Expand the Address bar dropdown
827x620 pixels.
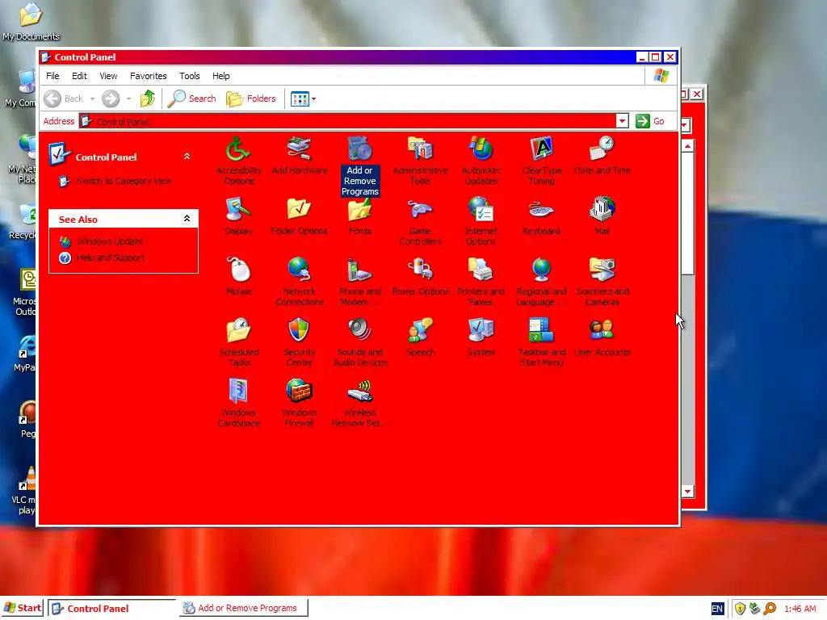tap(623, 121)
